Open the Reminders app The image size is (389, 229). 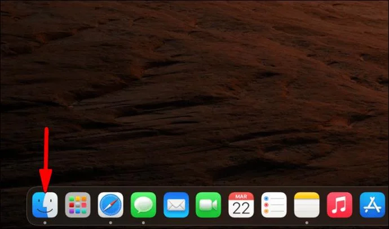tap(274, 205)
